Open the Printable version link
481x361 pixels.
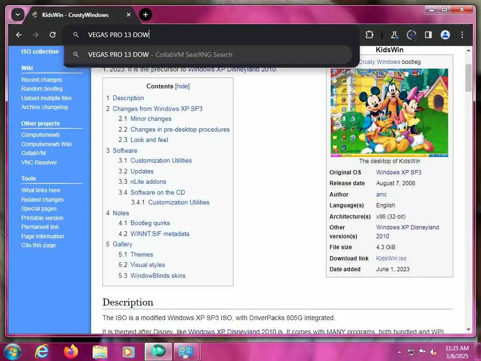tap(42, 218)
